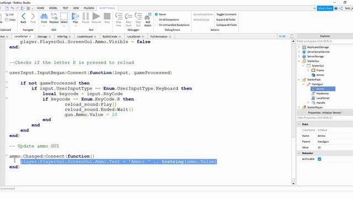This screenshot has width=353, height=199.
Task: Click the Step Over debugger icon
Action: pyautogui.click(x=129, y=17)
